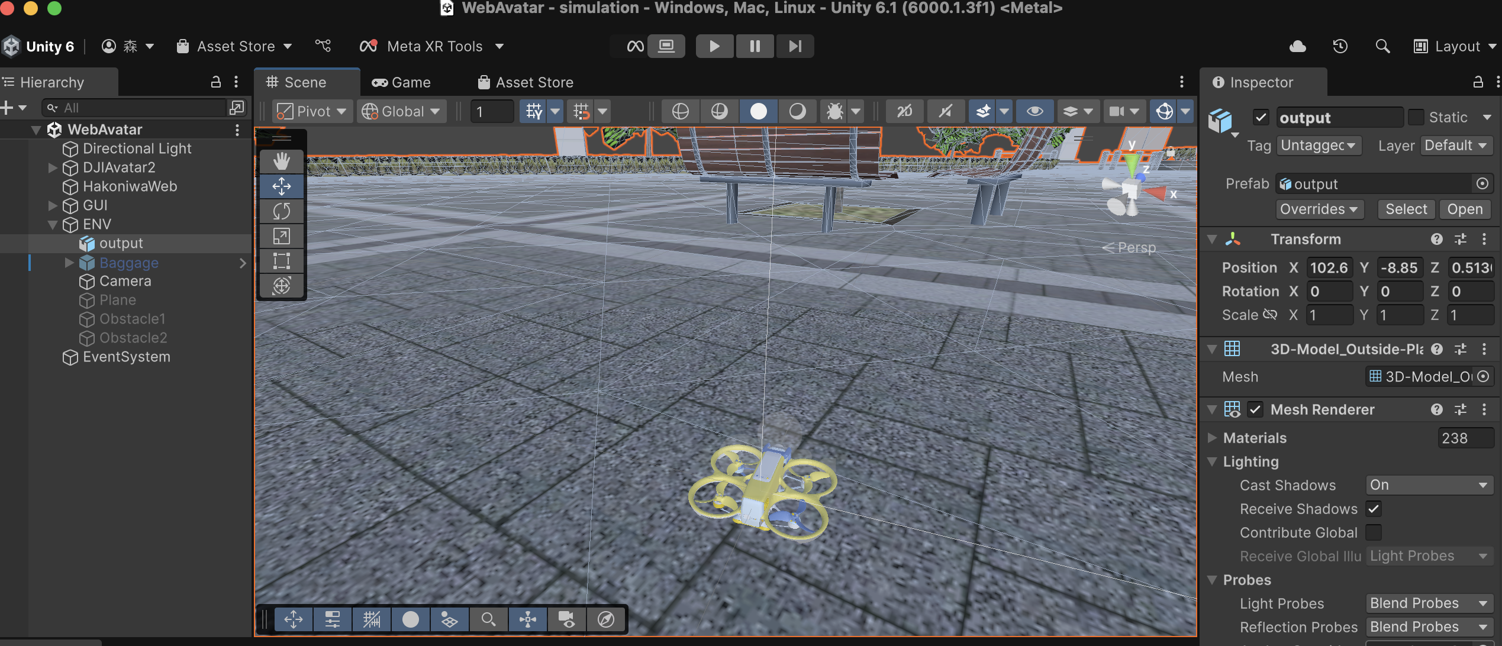This screenshot has width=1502, height=646.
Task: Click the Step forward button
Action: click(795, 46)
